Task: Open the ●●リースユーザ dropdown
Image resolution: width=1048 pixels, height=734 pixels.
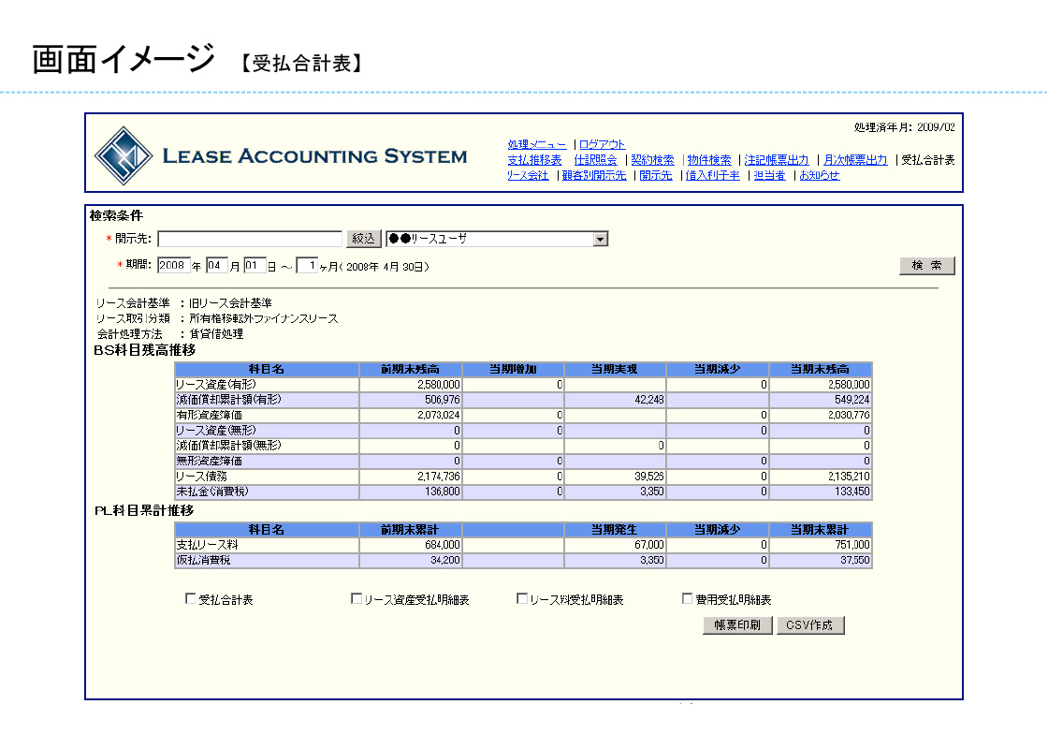Action: (x=497, y=239)
